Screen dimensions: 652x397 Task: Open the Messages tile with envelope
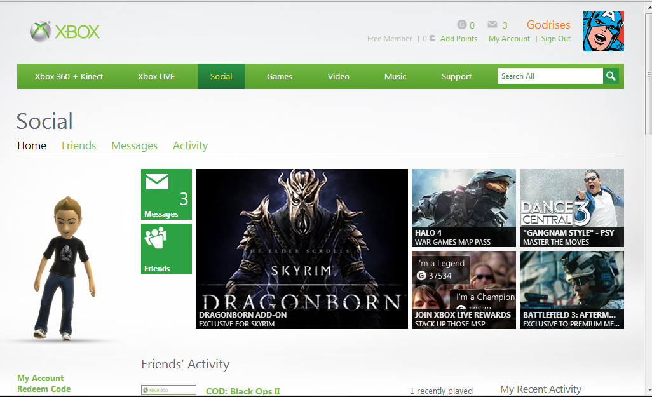[166, 194]
